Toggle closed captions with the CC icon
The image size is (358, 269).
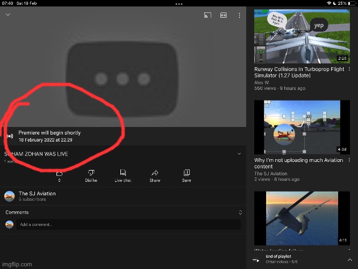coord(223,15)
